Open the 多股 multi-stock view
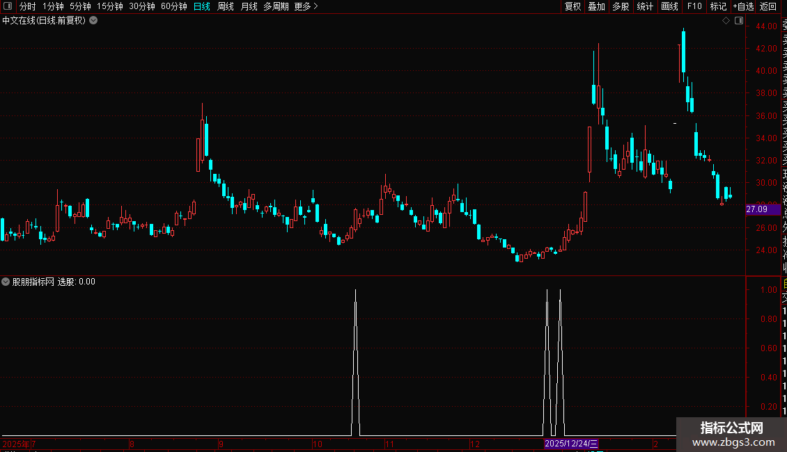This screenshot has height=452, width=787. 621,6
